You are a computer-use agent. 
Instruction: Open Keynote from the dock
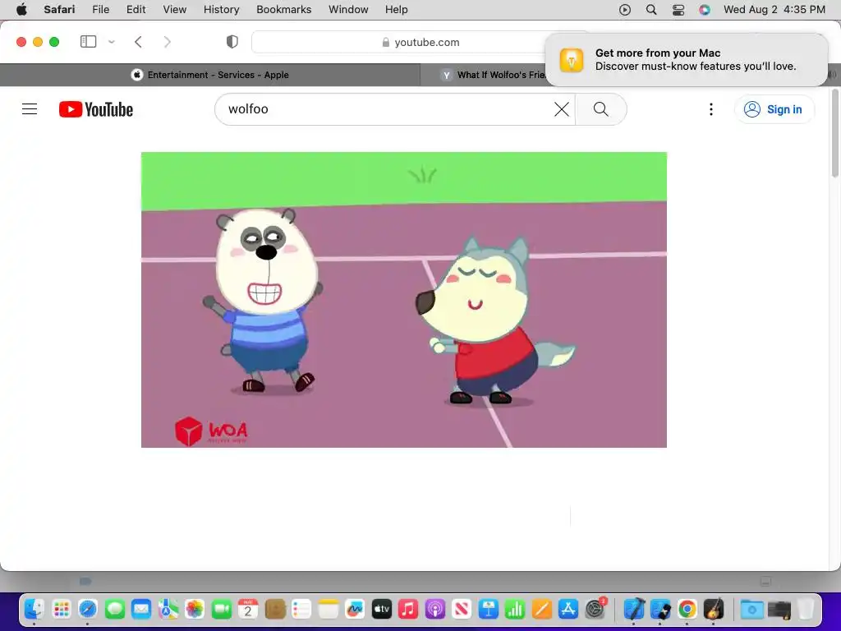[488, 609]
